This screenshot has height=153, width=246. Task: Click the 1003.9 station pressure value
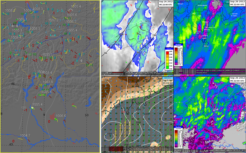48,82
